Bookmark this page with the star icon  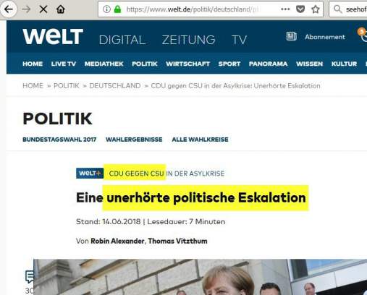click(315, 9)
